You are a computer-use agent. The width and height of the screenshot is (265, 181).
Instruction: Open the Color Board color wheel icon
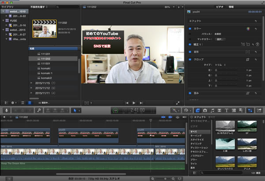[x=248, y=29]
